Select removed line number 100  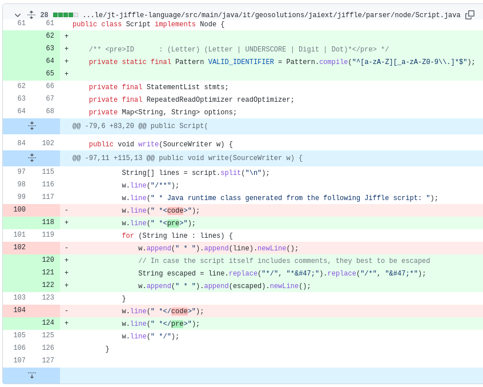(x=19, y=210)
